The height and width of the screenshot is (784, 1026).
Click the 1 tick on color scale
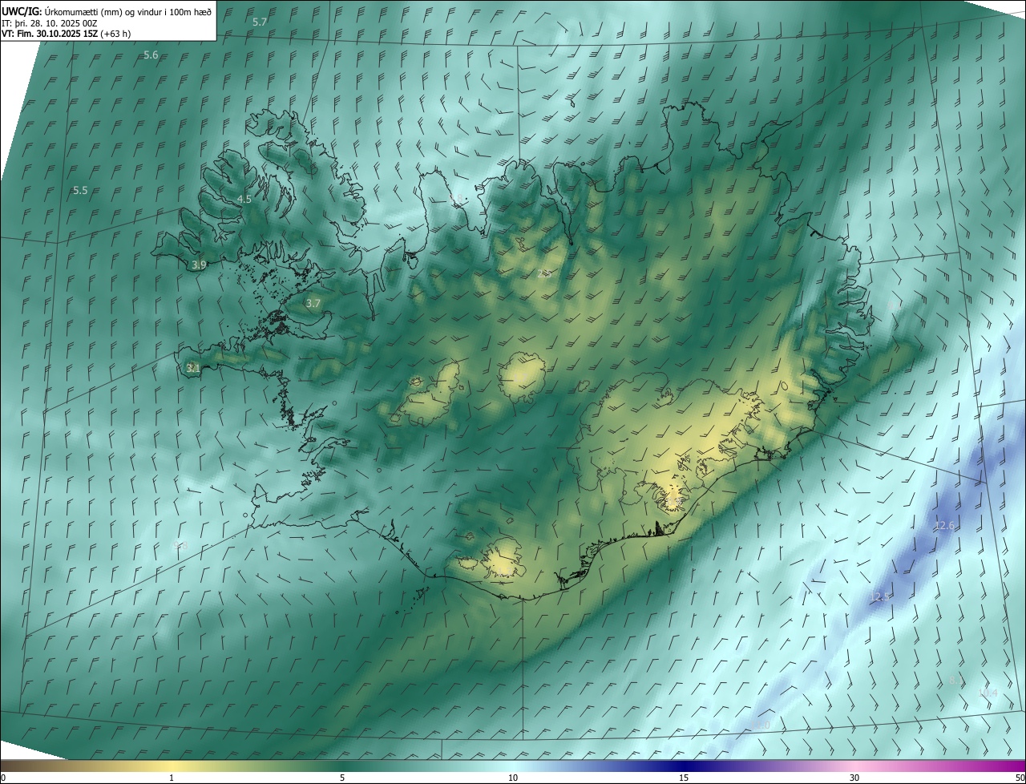(172, 778)
